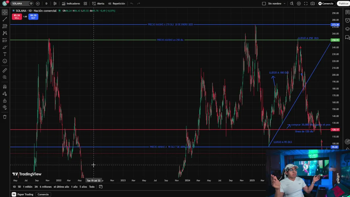Click the 120.17 red price label

335,130
